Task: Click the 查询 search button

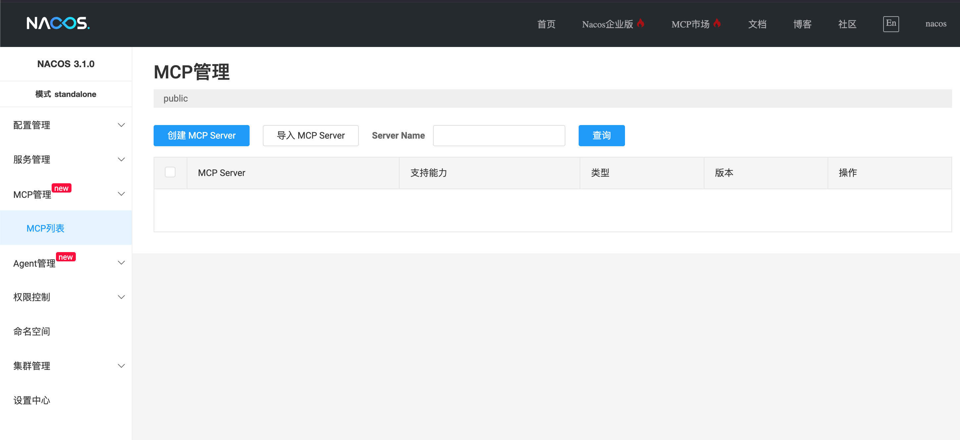Action: [601, 136]
